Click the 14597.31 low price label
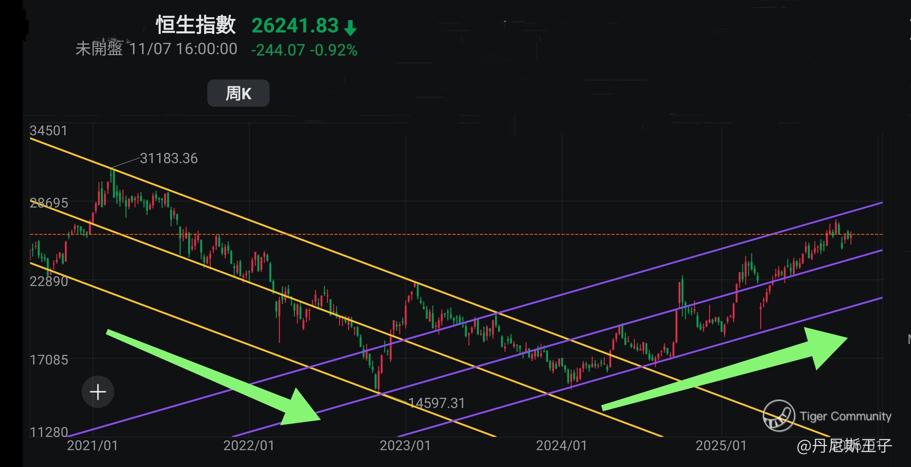911x467 pixels. point(436,403)
